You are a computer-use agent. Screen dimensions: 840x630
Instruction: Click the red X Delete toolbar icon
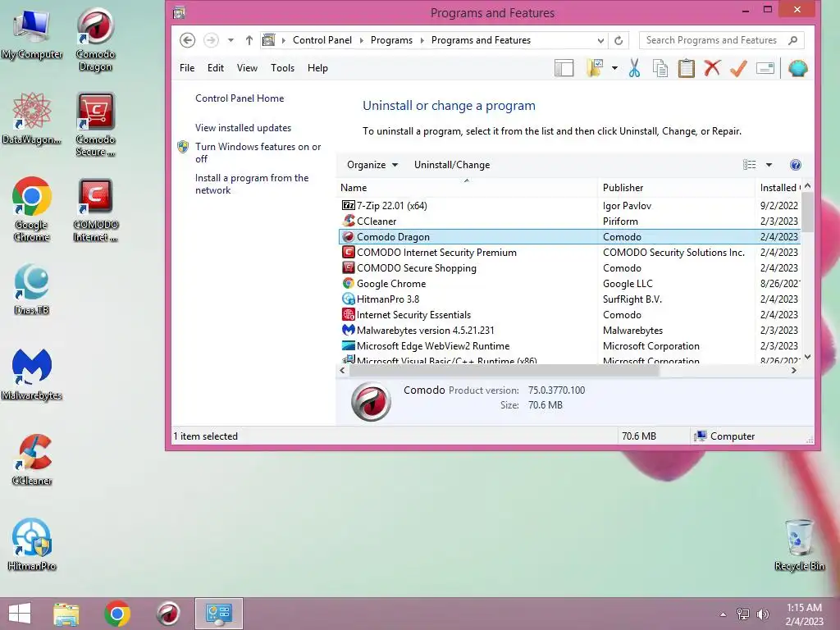tap(712, 68)
